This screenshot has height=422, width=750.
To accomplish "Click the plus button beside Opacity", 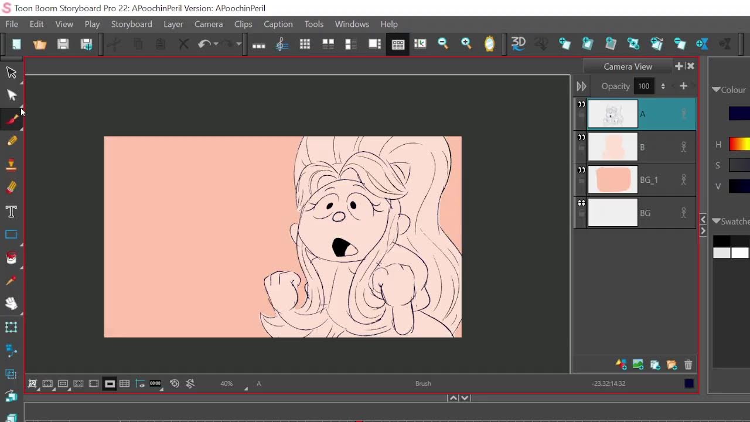I will click(x=683, y=86).
